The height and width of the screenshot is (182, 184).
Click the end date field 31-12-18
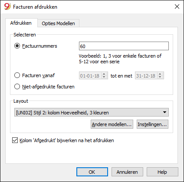click(x=146, y=75)
